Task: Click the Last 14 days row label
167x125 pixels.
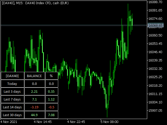Action: 12,107
